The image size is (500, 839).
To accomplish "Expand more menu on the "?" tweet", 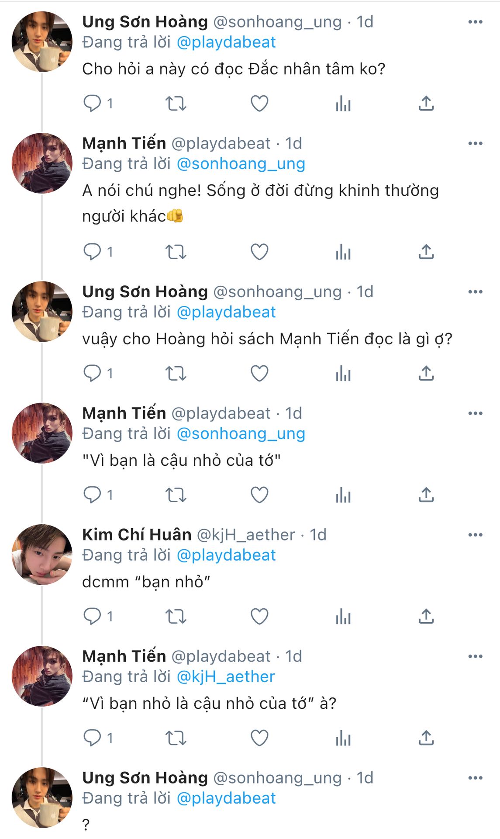I will pyautogui.click(x=475, y=778).
